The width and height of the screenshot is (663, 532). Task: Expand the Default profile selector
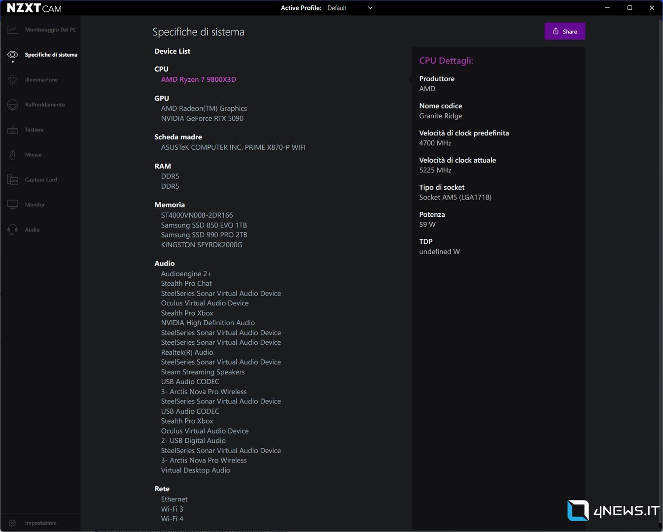pyautogui.click(x=337, y=8)
